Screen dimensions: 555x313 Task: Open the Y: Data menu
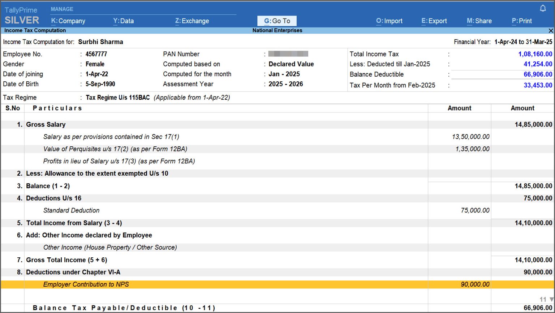[x=124, y=21]
